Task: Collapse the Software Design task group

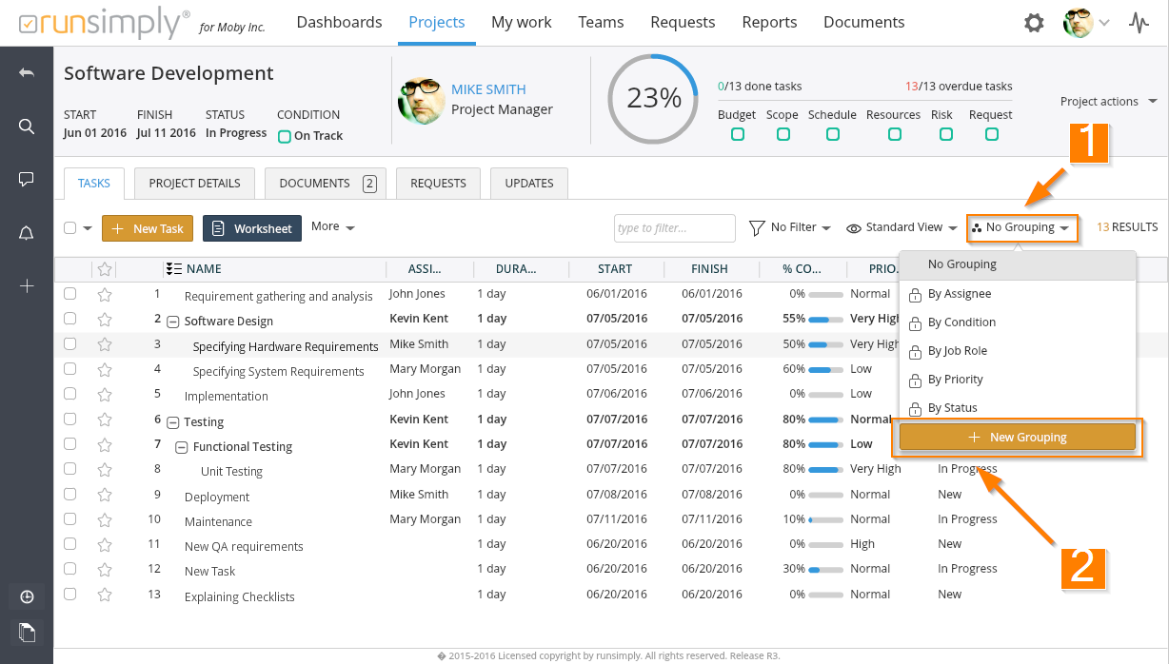Action: click(172, 322)
